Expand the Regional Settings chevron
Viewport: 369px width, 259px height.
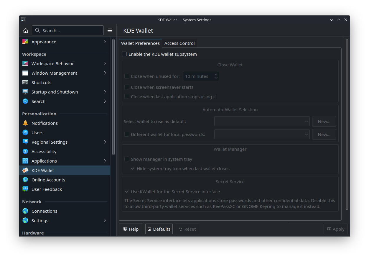click(105, 142)
